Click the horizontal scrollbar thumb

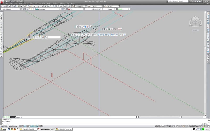click(180, 117)
